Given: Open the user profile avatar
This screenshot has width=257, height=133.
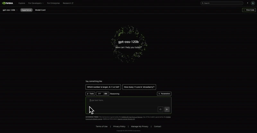Looking at the screenshot, I should (x=253, y=3).
